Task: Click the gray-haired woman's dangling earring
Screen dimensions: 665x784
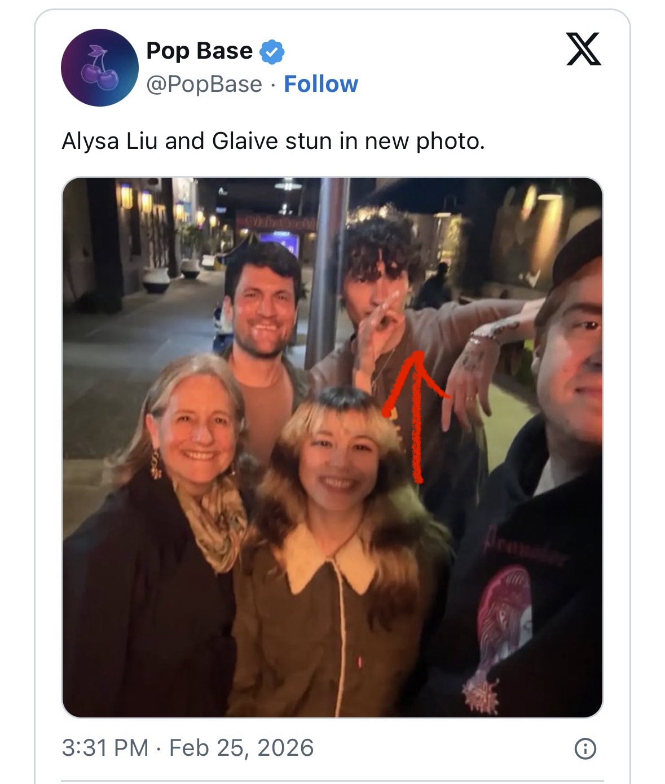Action: pyautogui.click(x=155, y=465)
